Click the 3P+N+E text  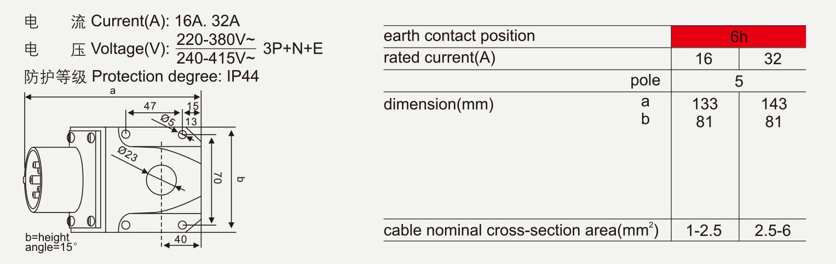[293, 49]
